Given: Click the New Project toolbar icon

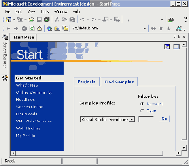Looking at the screenshot, I should point(9,19).
